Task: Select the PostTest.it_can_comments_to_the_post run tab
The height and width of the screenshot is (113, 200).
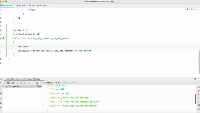Action: click(x=24, y=79)
